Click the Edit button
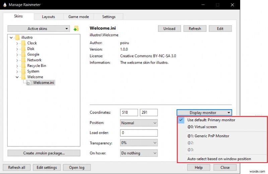Screen dimensions: 268x174 220,28
